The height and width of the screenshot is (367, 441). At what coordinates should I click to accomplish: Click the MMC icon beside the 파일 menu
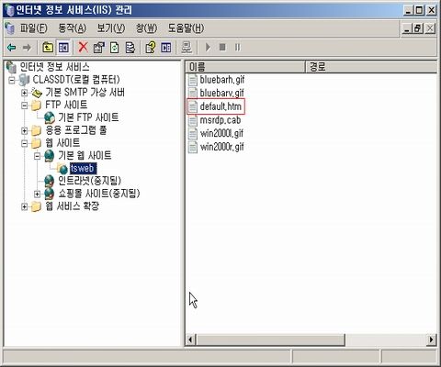[10, 28]
